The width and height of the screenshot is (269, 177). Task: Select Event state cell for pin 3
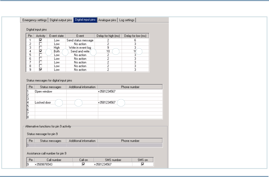point(57,48)
